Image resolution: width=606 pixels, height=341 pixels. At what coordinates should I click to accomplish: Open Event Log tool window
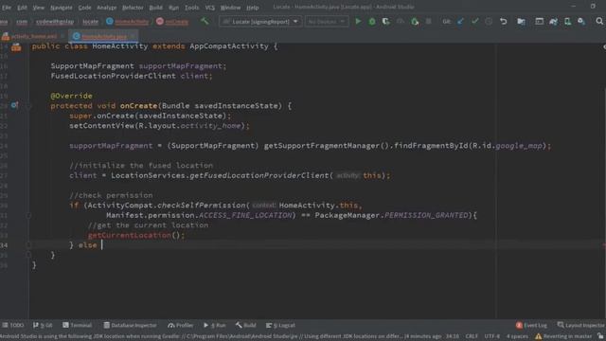tap(531, 325)
